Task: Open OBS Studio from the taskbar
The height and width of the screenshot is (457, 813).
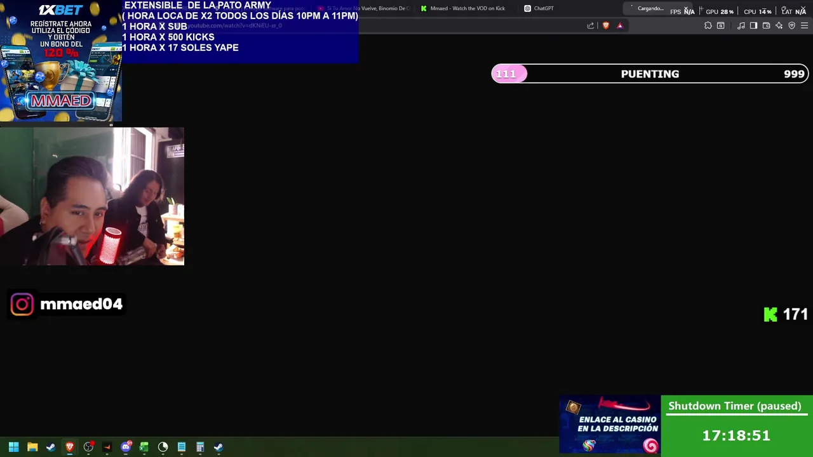Action: click(x=88, y=447)
